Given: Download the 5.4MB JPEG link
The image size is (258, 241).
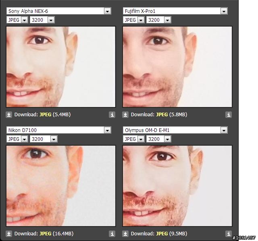Looking at the screenshot, I should (45, 115).
